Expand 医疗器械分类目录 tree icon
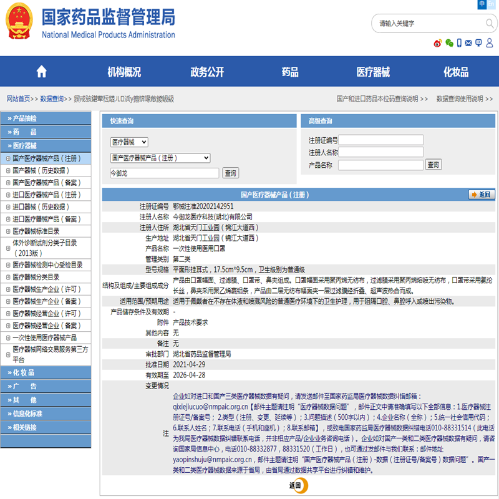 [8, 277]
